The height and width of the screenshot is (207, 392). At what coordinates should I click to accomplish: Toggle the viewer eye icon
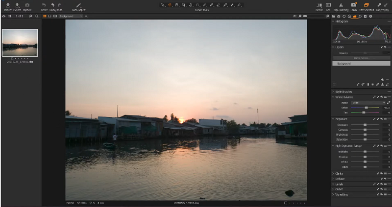[x=4, y=16]
